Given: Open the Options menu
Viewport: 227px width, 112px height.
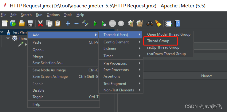Looking at the screenshot, I should click(x=53, y=15).
